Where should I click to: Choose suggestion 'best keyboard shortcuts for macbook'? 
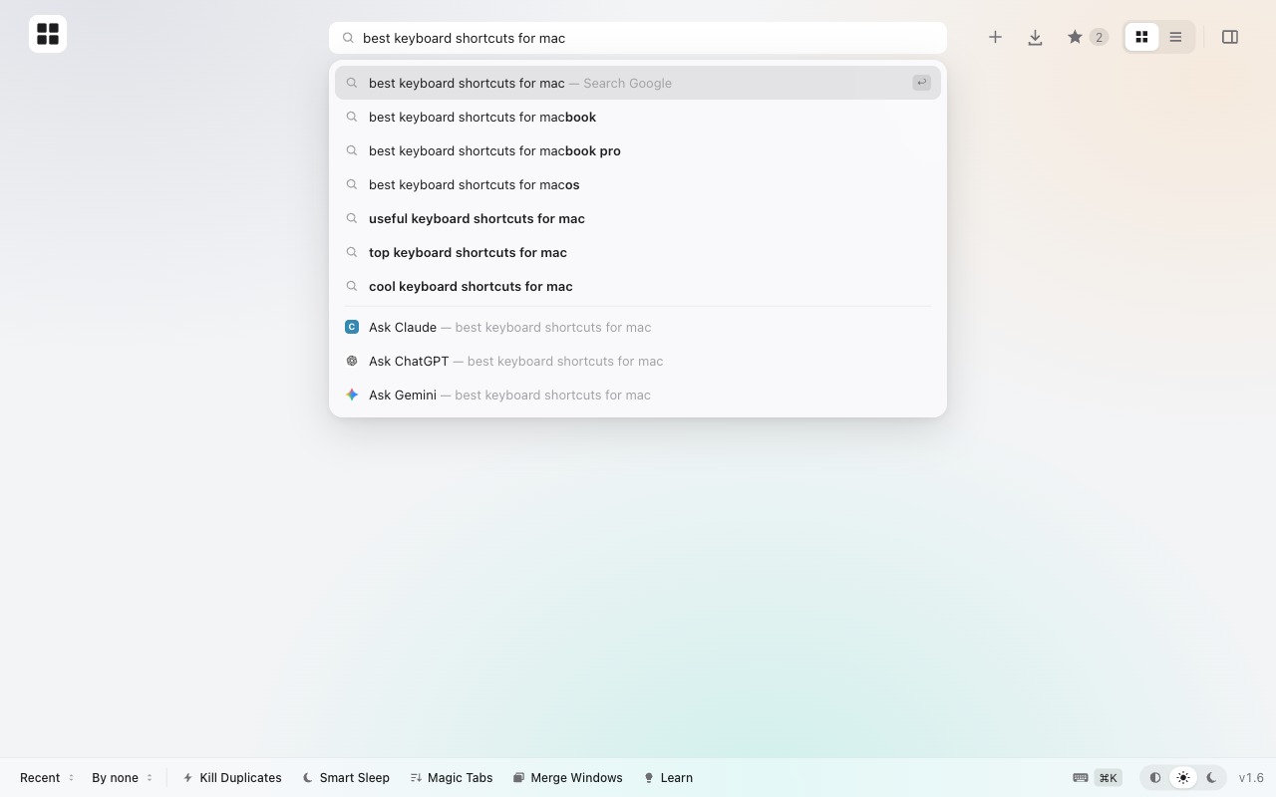point(638,117)
